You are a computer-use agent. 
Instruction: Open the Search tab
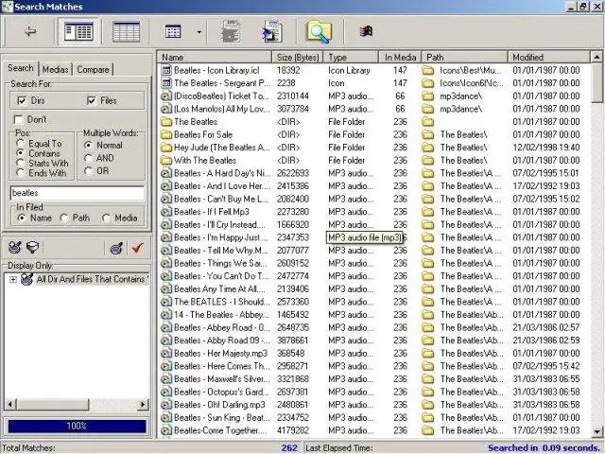pos(21,68)
